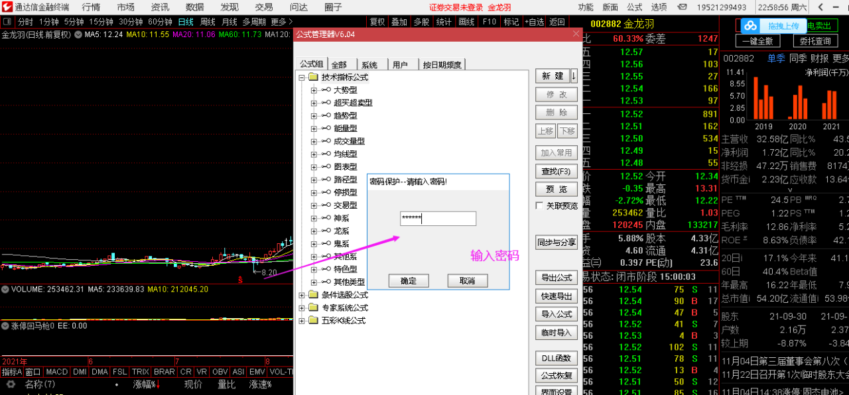
Task: Click the 画线 toolbar button
Action: click(467, 22)
